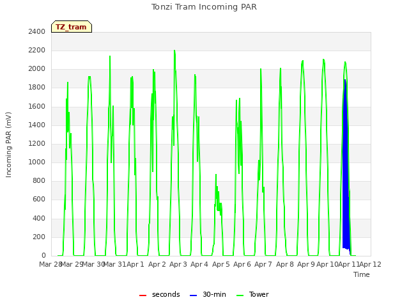Click the 600 y-axis tick label
Viewport: 409px width, 307px height.
39,200
